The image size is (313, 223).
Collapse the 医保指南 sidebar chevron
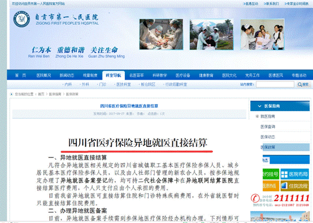(x=259, y=106)
